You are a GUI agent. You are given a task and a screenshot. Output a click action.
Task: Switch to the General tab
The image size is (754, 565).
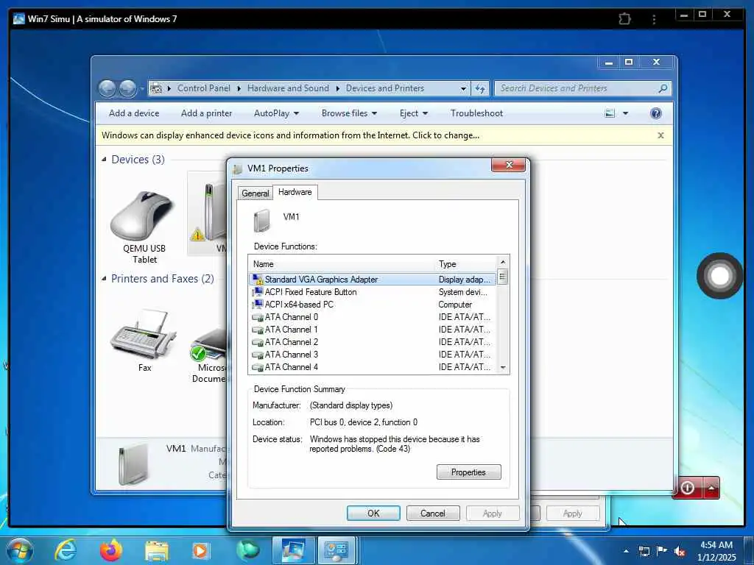point(255,193)
